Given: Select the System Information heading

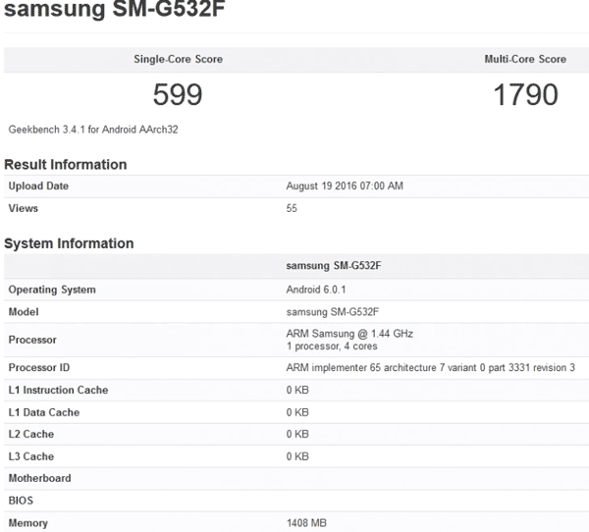Looking at the screenshot, I should [x=69, y=243].
